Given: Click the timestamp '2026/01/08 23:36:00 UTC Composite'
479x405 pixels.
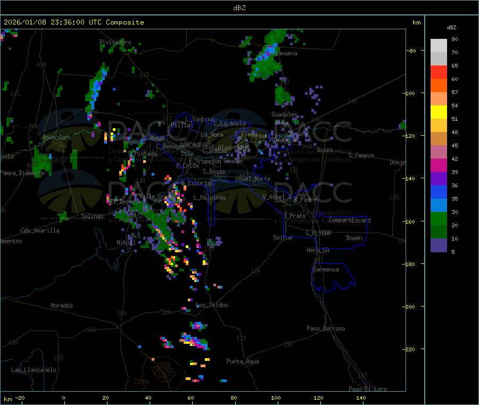Looking at the screenshot, I should (73, 22).
